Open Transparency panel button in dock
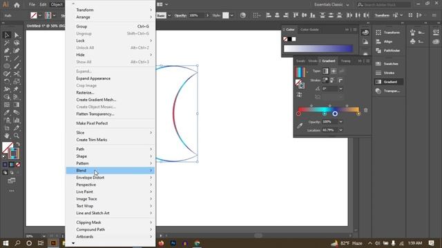 pyautogui.click(x=388, y=91)
